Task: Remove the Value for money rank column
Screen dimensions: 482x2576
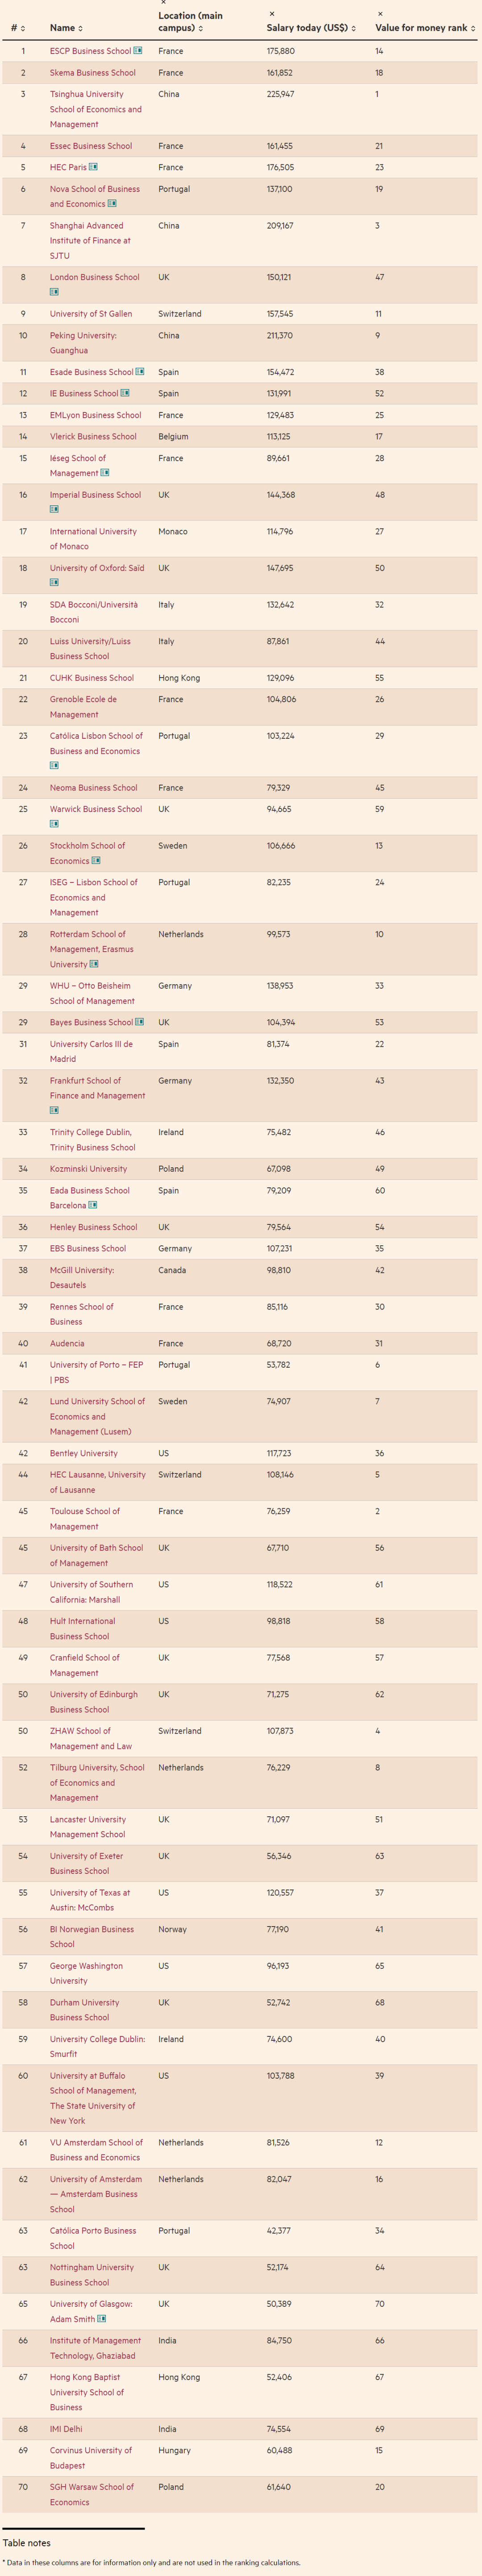Action: click(380, 14)
